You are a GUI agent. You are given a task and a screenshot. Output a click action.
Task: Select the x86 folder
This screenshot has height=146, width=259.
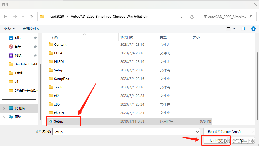pyautogui.click(x=54, y=104)
